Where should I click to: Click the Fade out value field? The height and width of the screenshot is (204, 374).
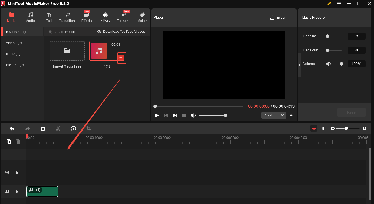(x=356, y=50)
